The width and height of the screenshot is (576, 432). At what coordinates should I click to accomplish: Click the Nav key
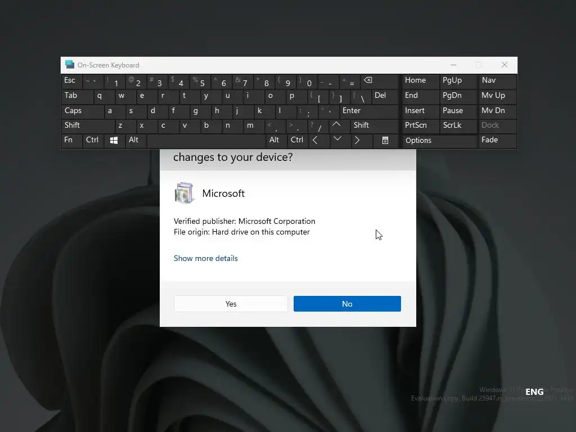(497, 81)
